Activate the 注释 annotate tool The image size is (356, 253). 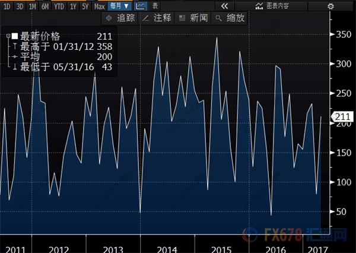click(157, 18)
